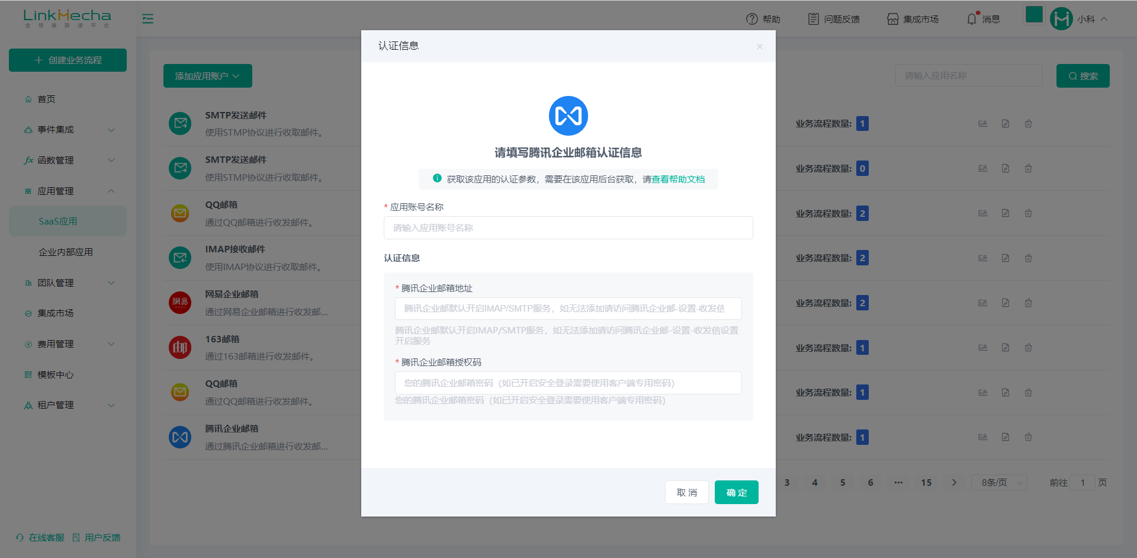Delete the Tencent enterprise mail row
This screenshot has height=558, width=1137.
pyautogui.click(x=1028, y=437)
